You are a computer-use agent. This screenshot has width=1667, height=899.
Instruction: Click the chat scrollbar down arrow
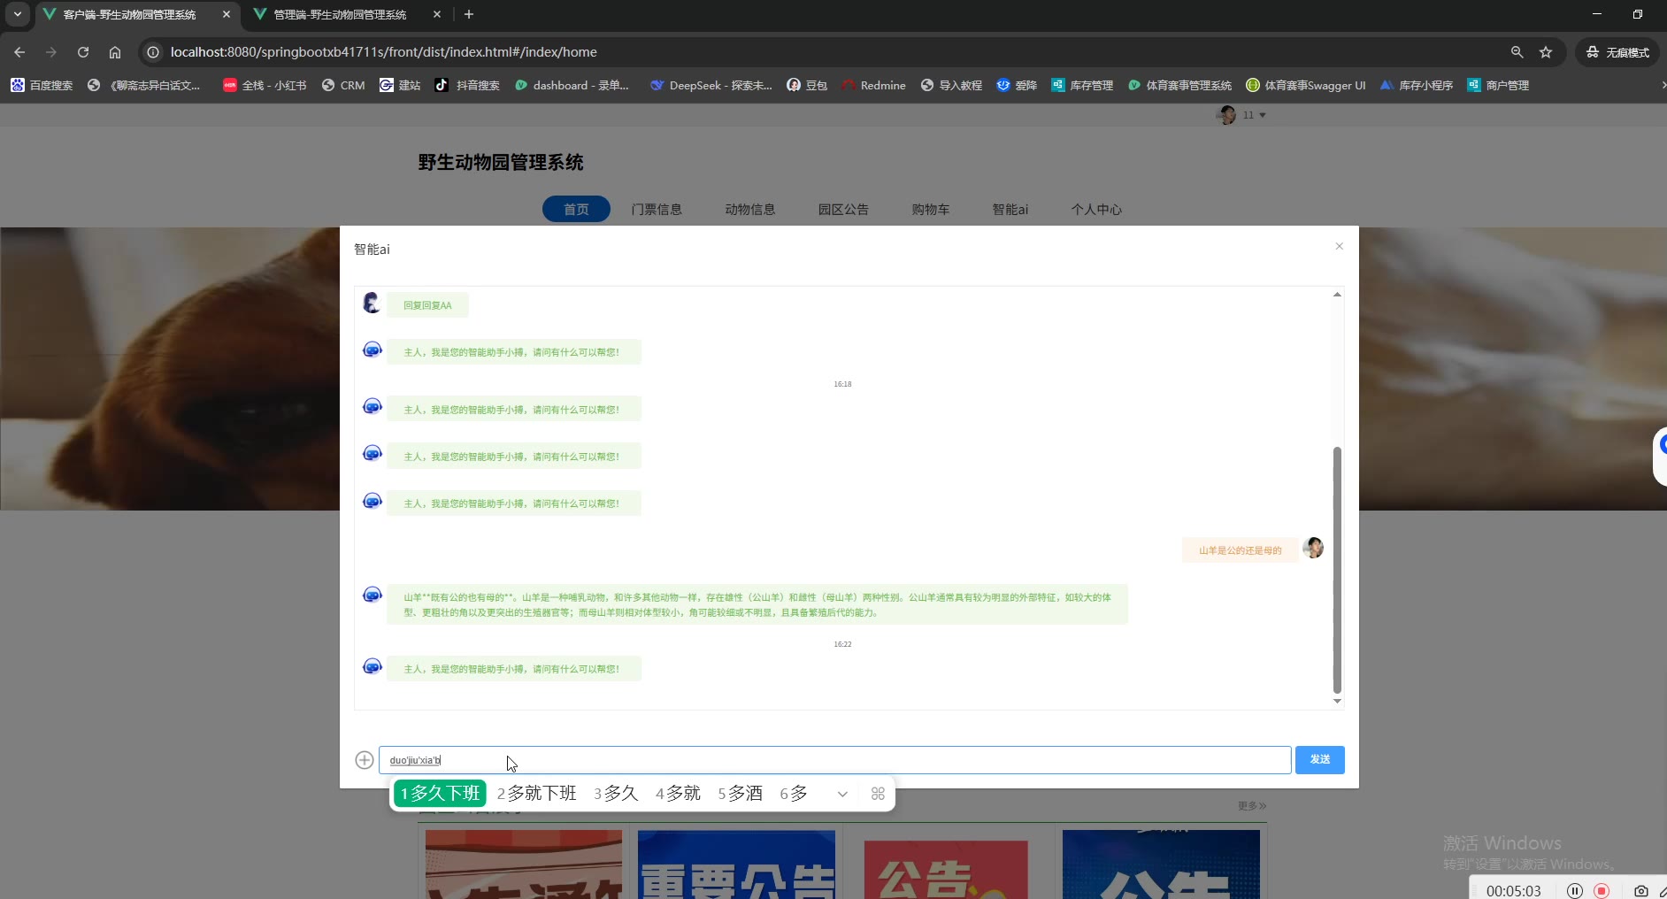(x=1337, y=701)
